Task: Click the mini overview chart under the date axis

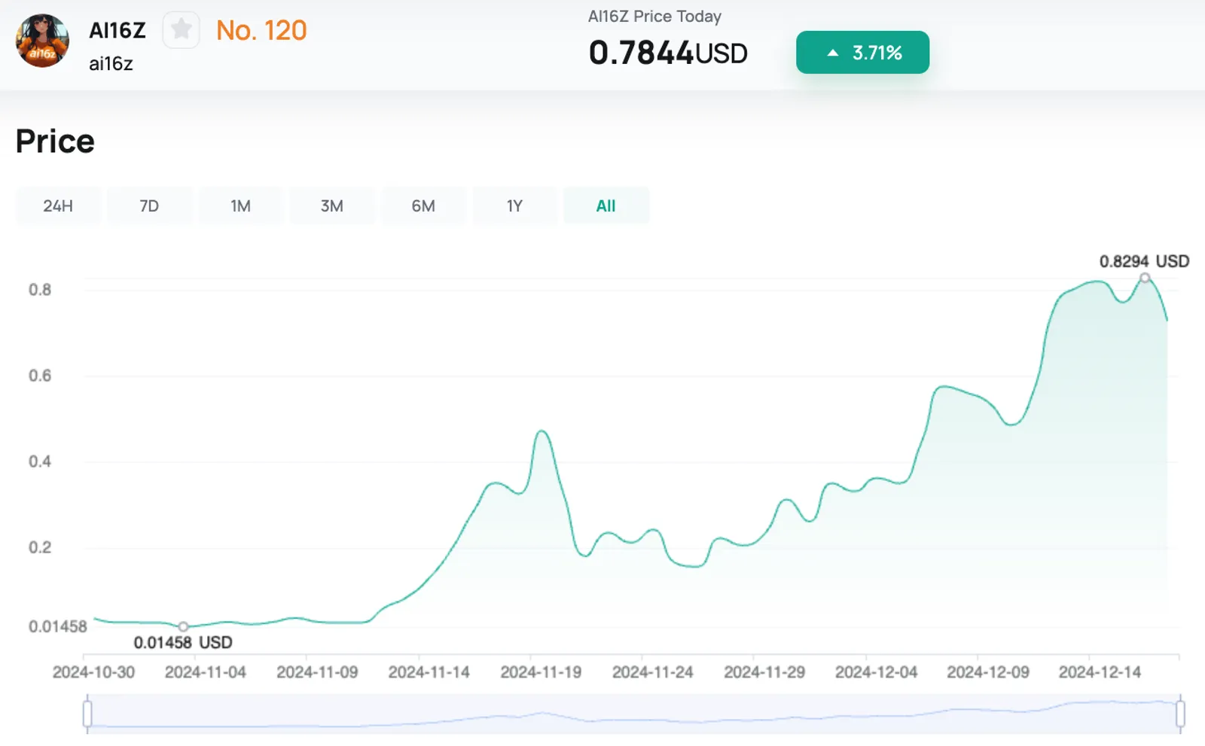Action: click(x=633, y=713)
